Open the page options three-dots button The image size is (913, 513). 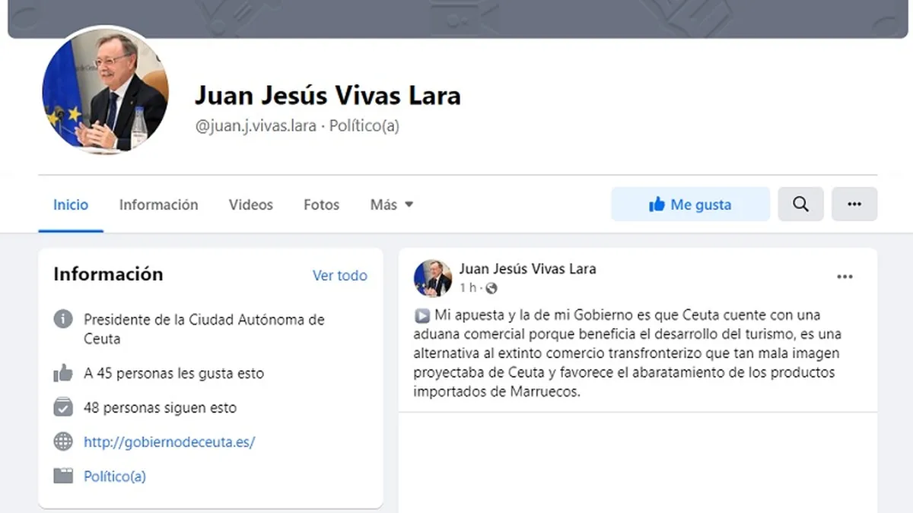854,204
